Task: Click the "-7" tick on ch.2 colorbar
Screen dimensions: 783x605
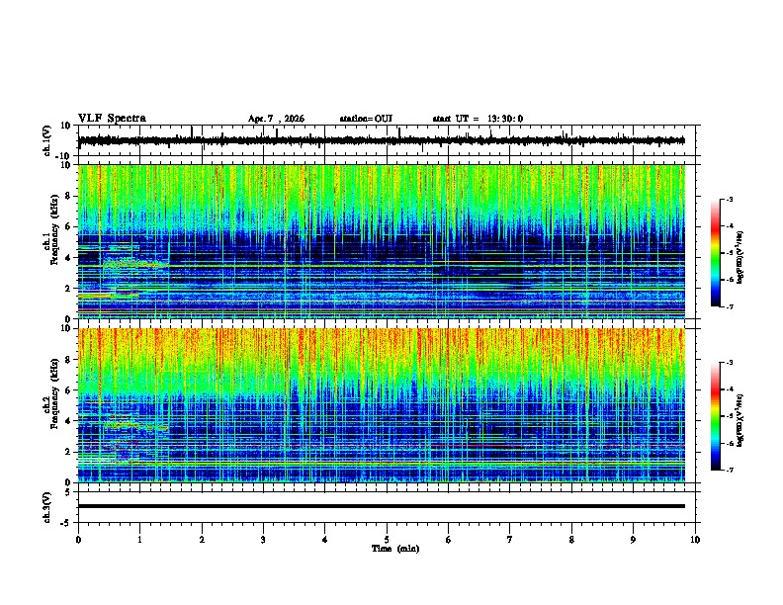Action: point(730,470)
